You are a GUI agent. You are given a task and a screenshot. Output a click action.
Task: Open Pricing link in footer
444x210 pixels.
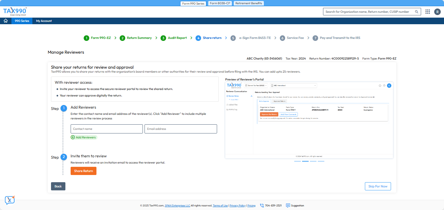[251, 205]
